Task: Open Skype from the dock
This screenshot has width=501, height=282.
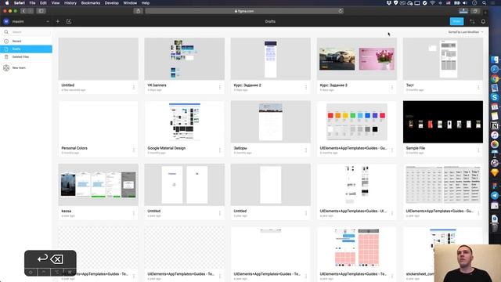Action: (495, 97)
